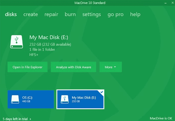Switch to the repair tab
This screenshot has width=175, height=121.
point(51,15)
